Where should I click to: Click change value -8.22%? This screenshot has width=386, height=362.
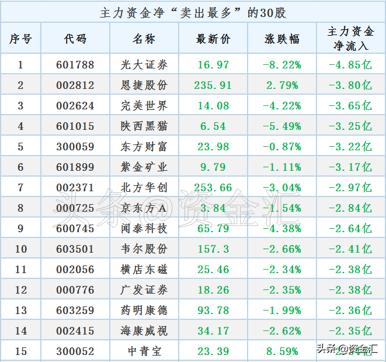282,65
